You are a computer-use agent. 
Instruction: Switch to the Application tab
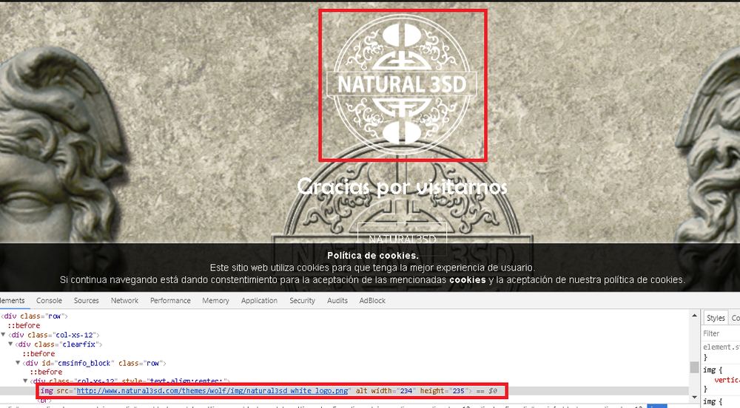coord(259,301)
